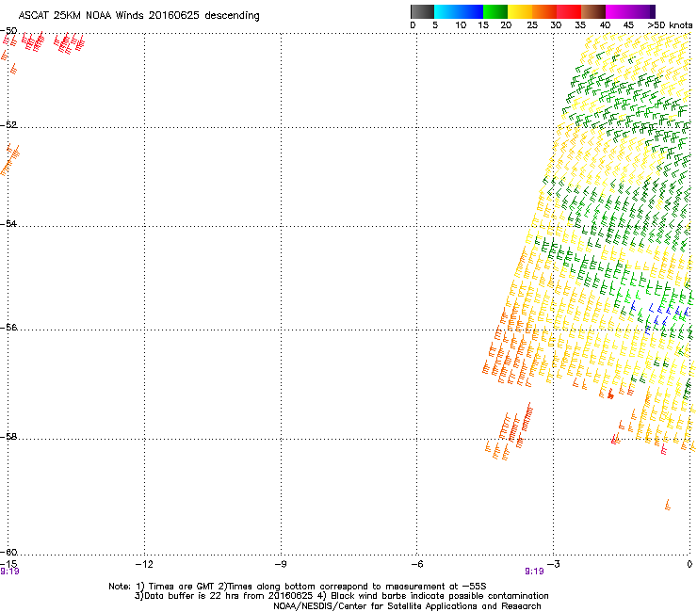Viewport: 697px width, 612px height.
Task: Click the '-54' latitude axis label
Action: tap(8, 223)
